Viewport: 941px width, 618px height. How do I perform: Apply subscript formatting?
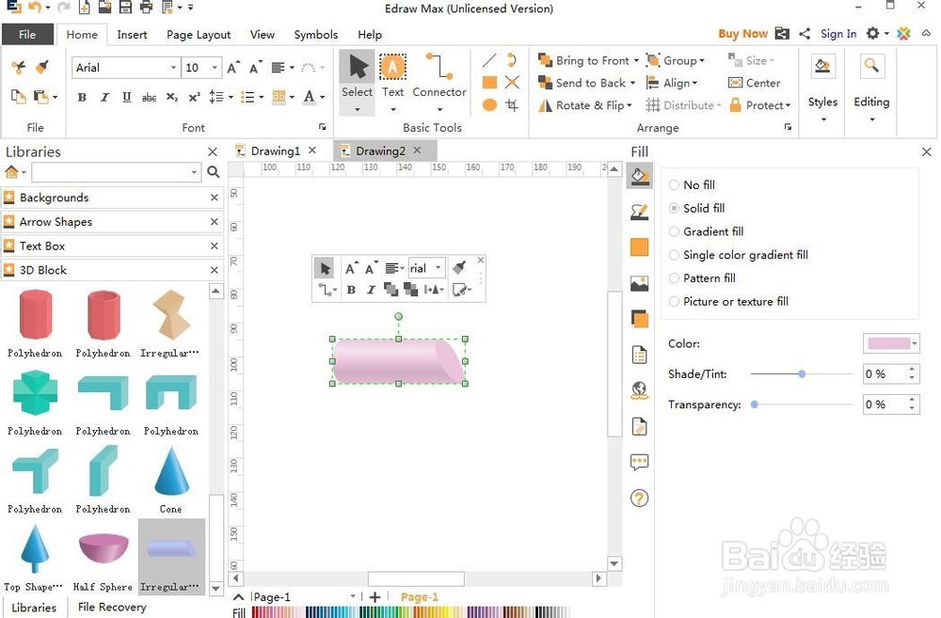(171, 97)
